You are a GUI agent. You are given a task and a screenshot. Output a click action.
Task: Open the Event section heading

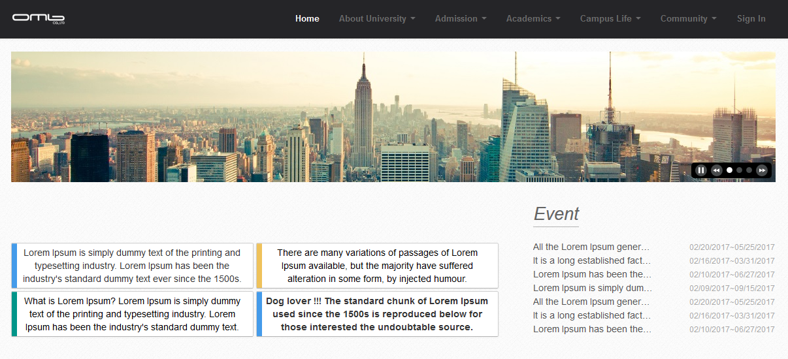(556, 214)
